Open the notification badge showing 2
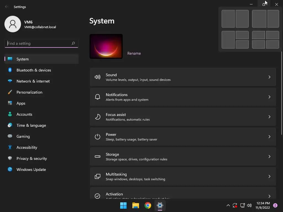283x212 pixels. click(275, 205)
